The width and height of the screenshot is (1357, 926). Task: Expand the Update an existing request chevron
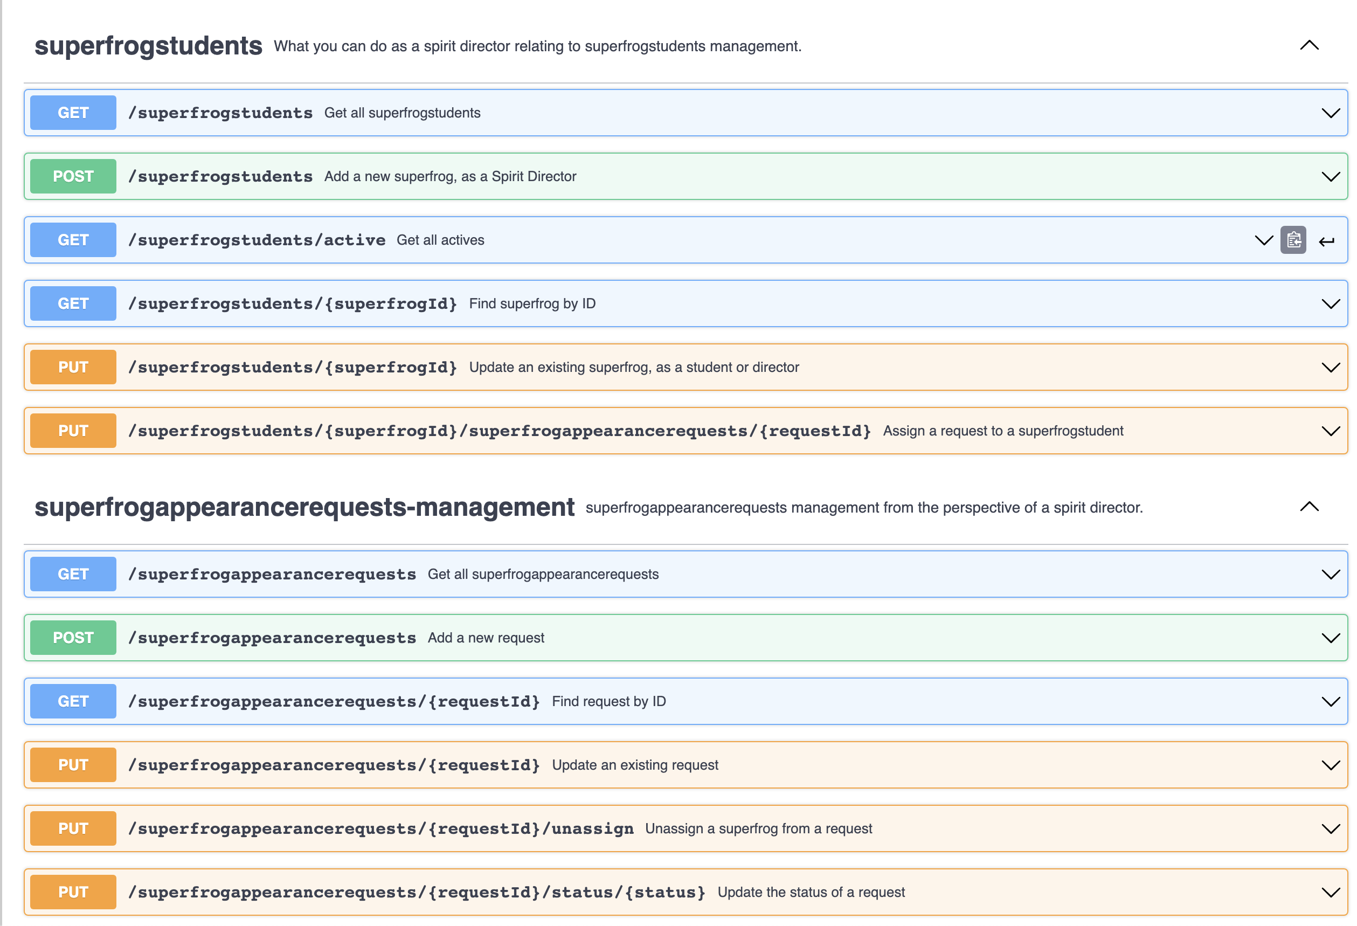point(1330,765)
